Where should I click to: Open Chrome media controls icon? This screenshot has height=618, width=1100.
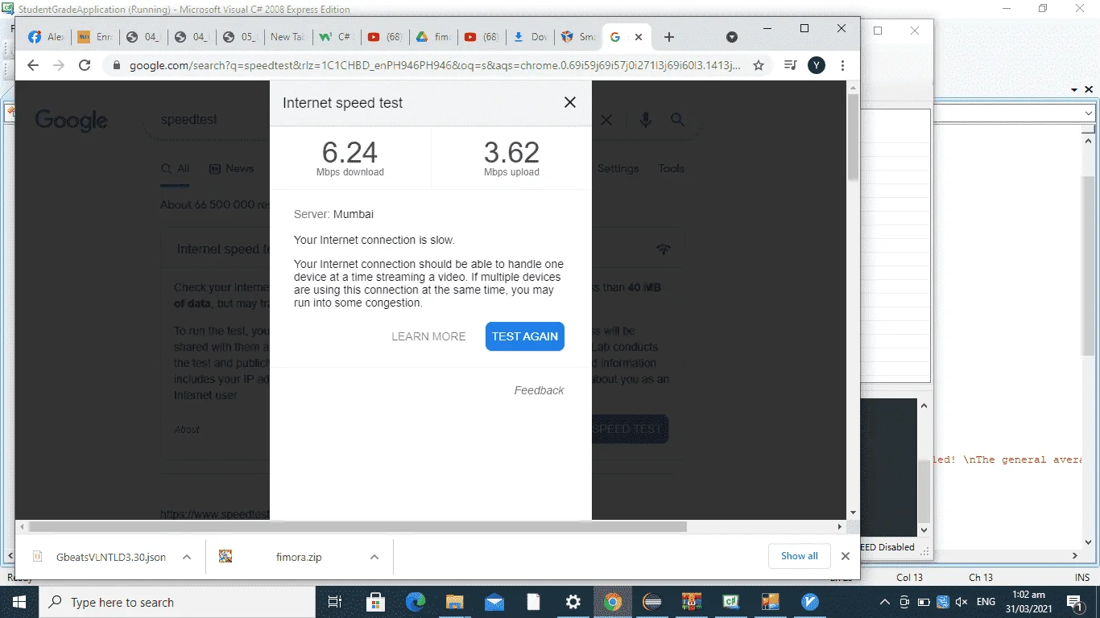[791, 65]
